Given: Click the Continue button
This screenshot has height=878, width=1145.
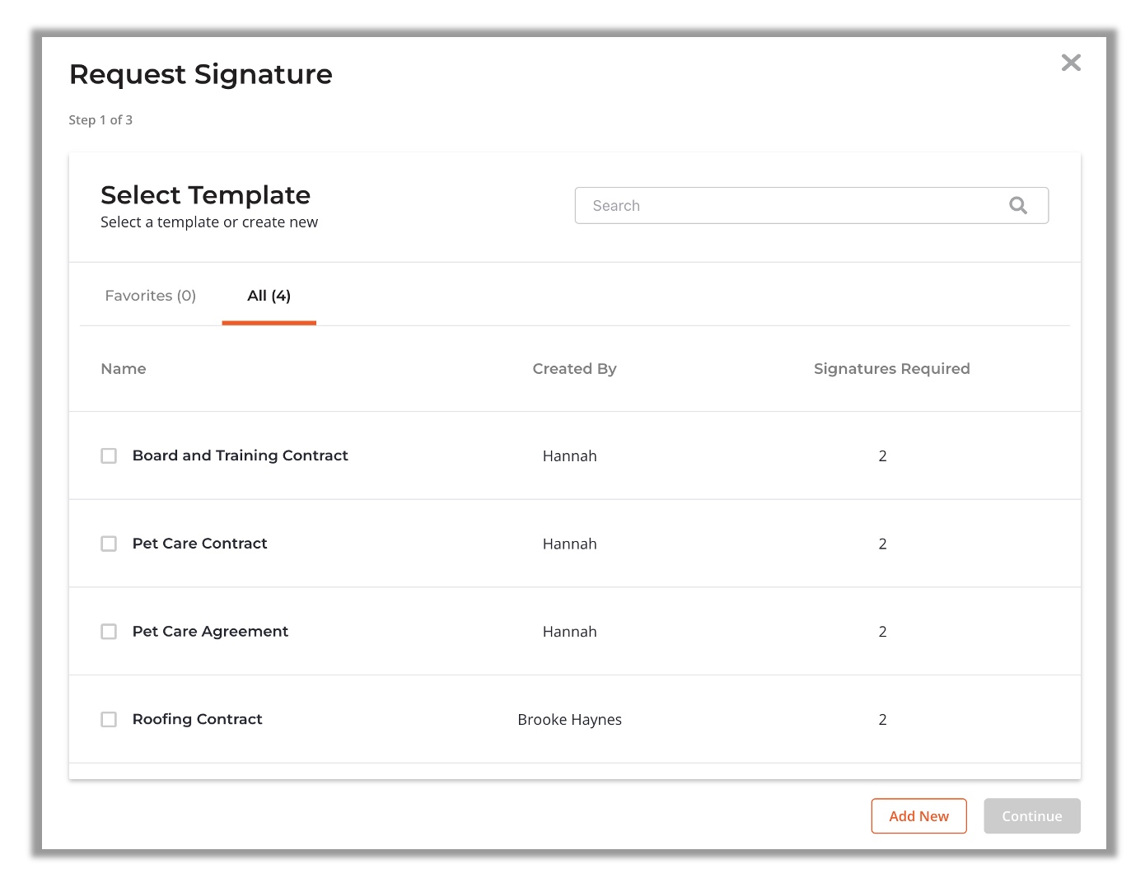Looking at the screenshot, I should [x=1032, y=816].
